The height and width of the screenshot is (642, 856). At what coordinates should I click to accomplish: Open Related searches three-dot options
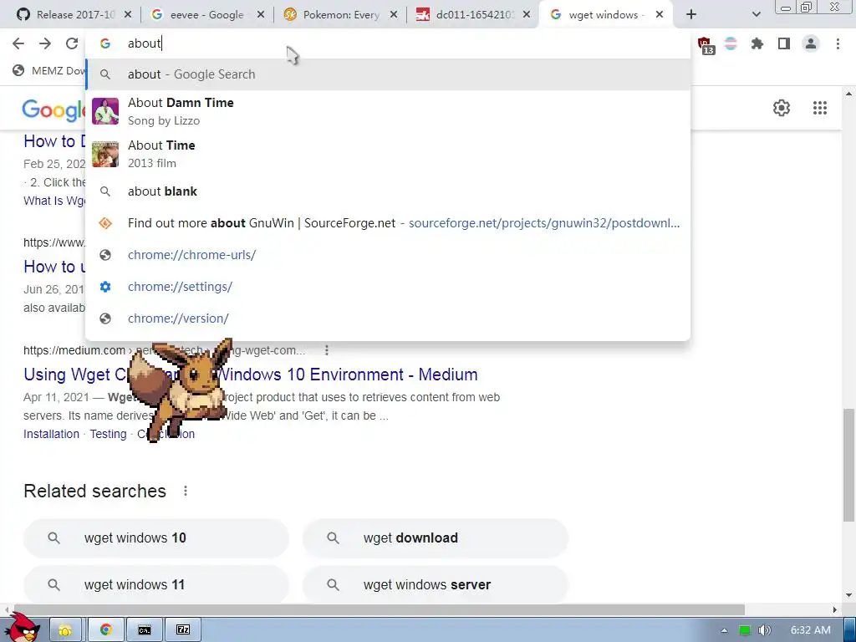click(186, 491)
